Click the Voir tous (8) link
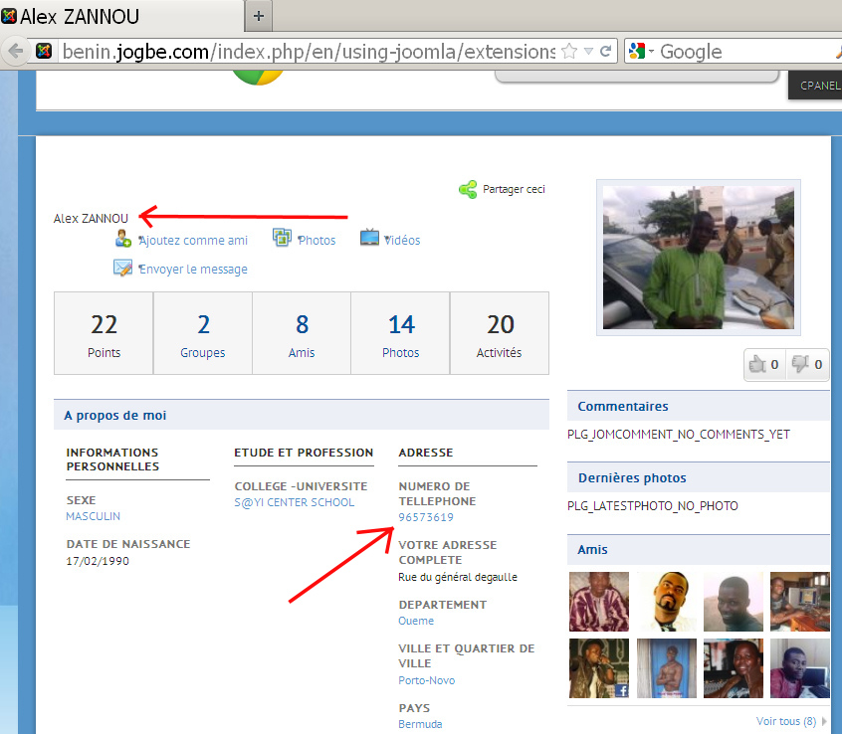The height and width of the screenshot is (734, 842). [x=785, y=721]
